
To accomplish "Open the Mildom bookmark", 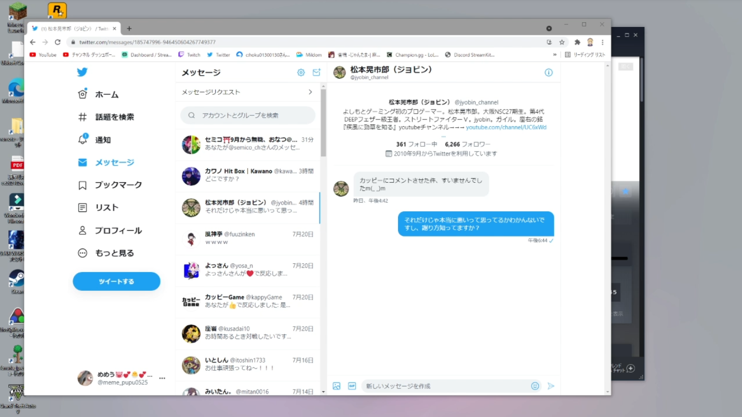I will [309, 55].
